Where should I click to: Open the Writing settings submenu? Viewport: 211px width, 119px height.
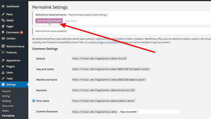tap(6, 96)
